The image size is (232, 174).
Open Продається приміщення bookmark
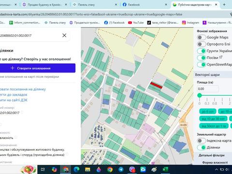pos(85,23)
